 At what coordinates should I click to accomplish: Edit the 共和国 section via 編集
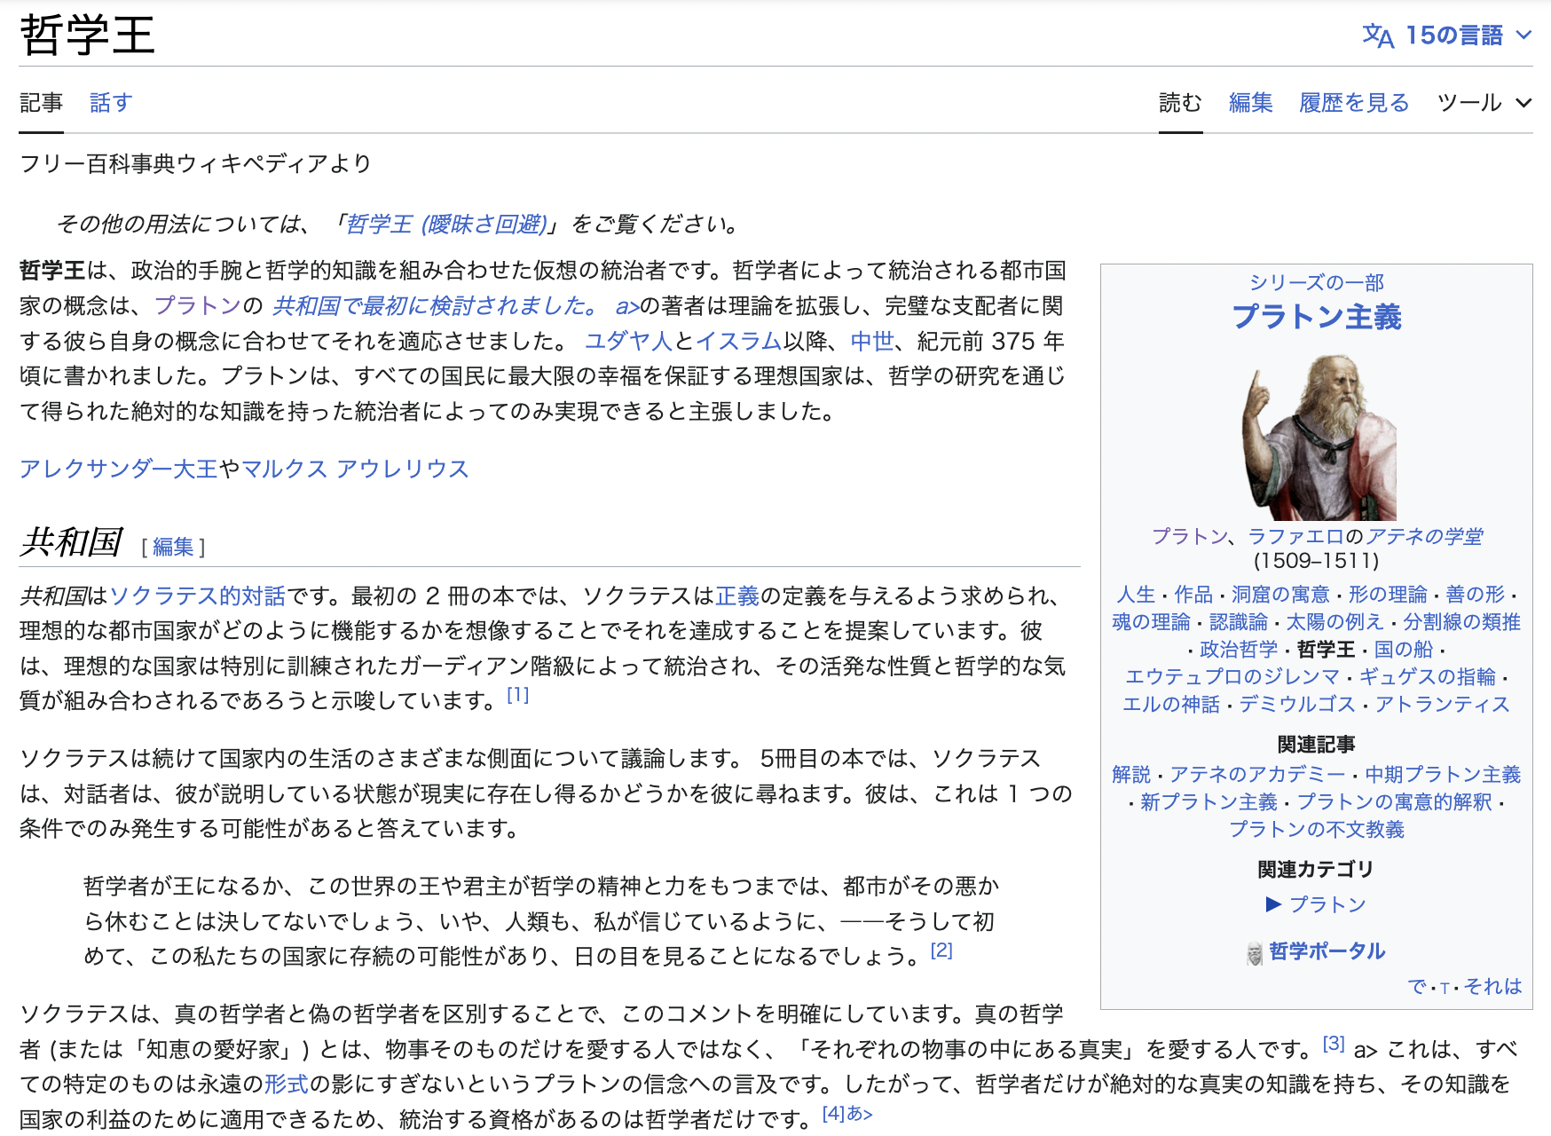(173, 547)
